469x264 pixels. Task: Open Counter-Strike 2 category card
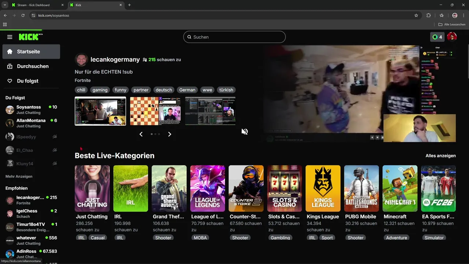246,188
